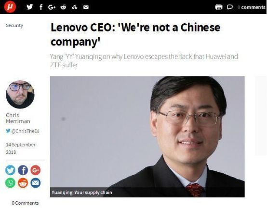
Task: Share via Facebook icon in top bar
Action: (x=41, y=7)
